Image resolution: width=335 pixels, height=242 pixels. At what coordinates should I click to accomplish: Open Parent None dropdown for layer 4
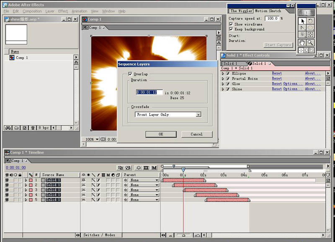pyautogui.click(x=144, y=195)
